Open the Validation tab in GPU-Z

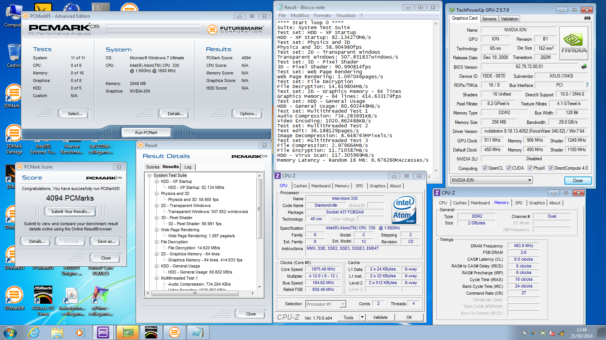click(509, 19)
